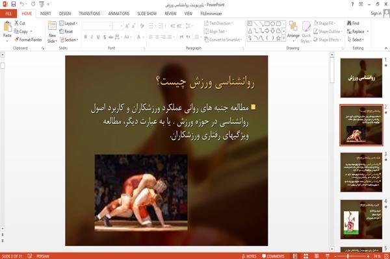Open the font size combo box
The image size is (390, 259).
click(118, 26)
